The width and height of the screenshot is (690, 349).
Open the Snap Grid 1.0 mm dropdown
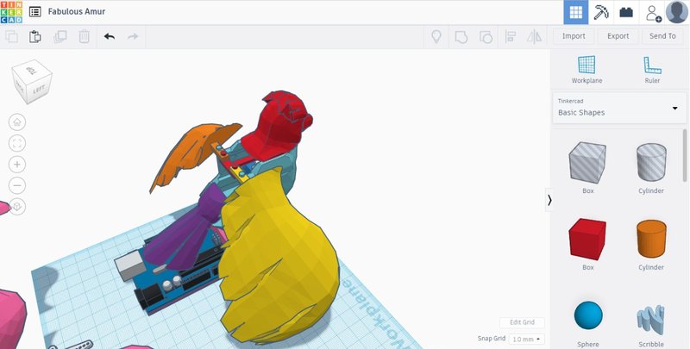click(x=526, y=340)
